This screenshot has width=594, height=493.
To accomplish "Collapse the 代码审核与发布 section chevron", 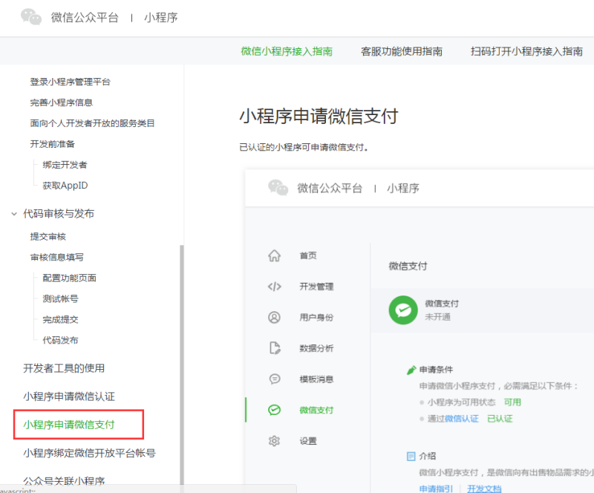I will tap(13, 214).
